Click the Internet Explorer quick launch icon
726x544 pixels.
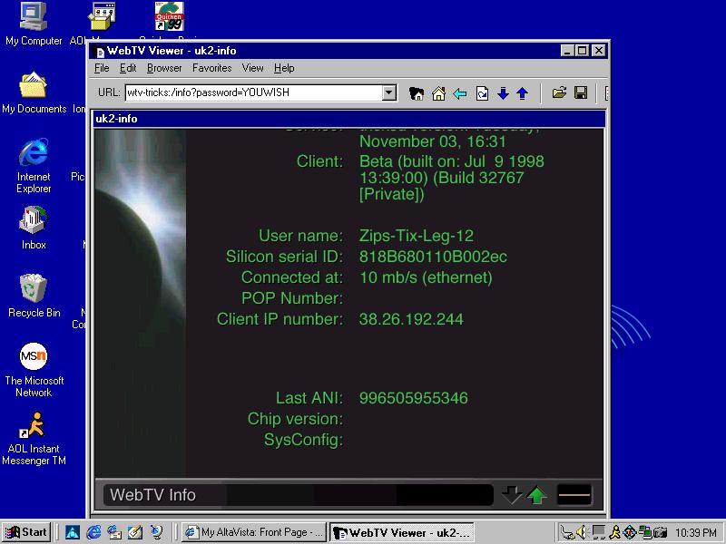coord(93,532)
